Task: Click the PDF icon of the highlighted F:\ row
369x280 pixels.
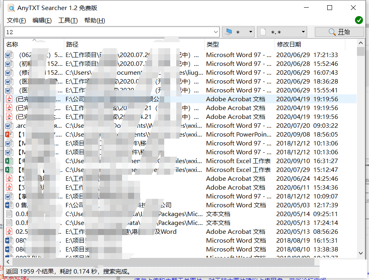Action: point(9,99)
